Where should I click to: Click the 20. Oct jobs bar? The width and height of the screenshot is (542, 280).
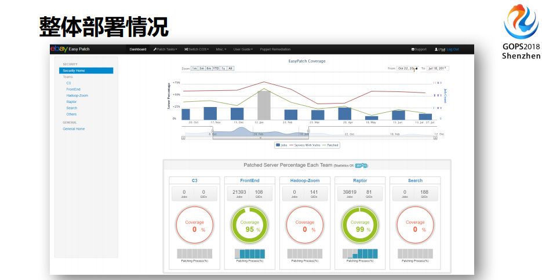(x=185, y=114)
